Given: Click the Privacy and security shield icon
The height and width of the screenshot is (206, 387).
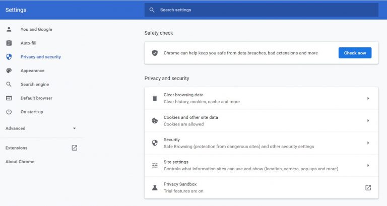Looking at the screenshot, I should [x=9, y=57].
